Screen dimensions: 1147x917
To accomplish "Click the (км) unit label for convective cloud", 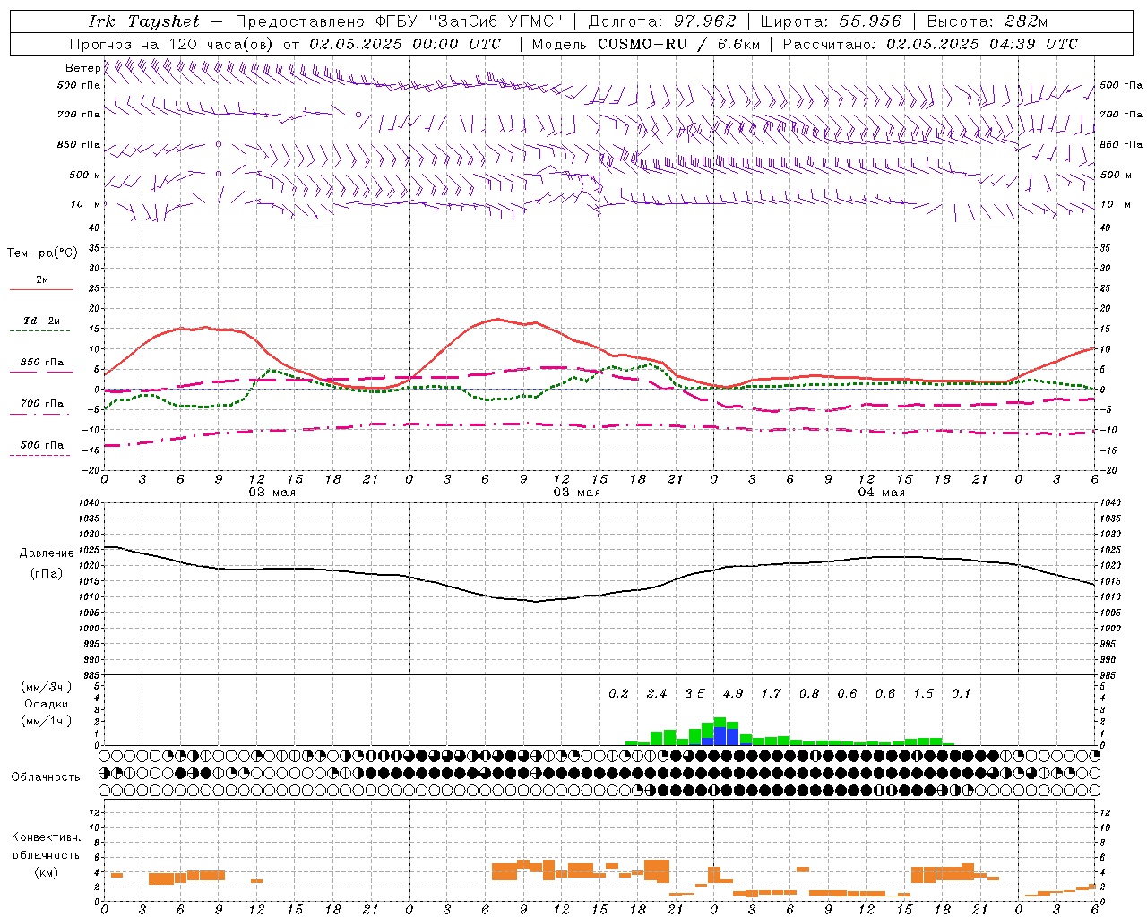I will pos(47,872).
